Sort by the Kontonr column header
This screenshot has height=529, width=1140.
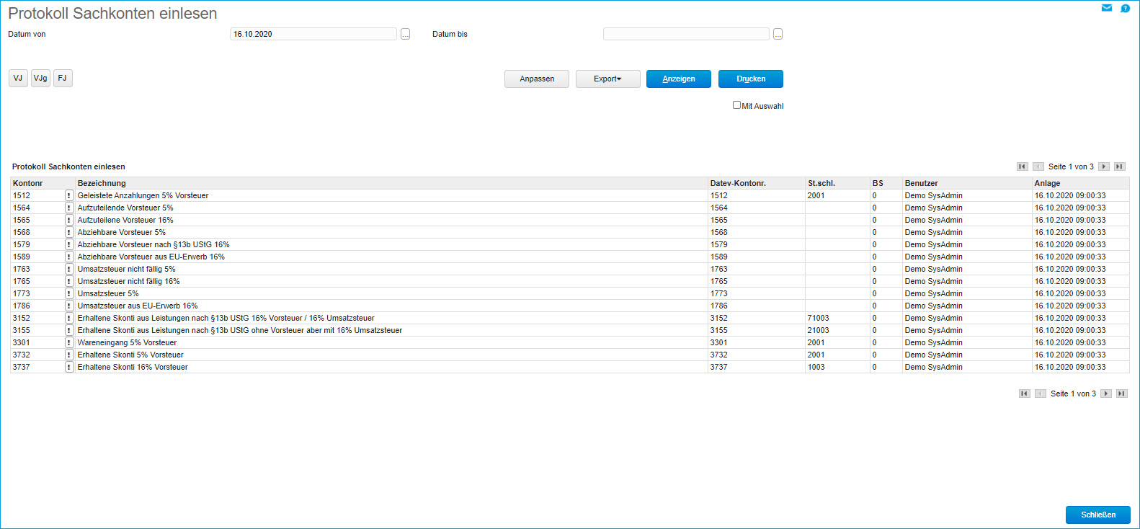[x=28, y=183]
